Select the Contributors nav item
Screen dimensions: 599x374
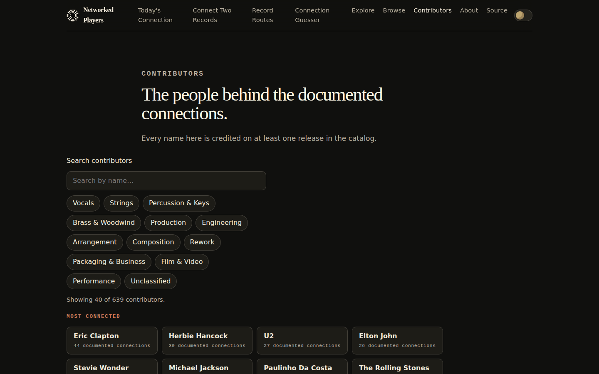pos(433,10)
